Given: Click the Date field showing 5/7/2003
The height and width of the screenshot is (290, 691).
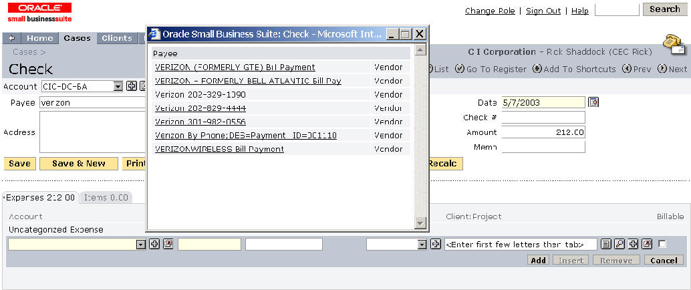Looking at the screenshot, I should point(543,103).
